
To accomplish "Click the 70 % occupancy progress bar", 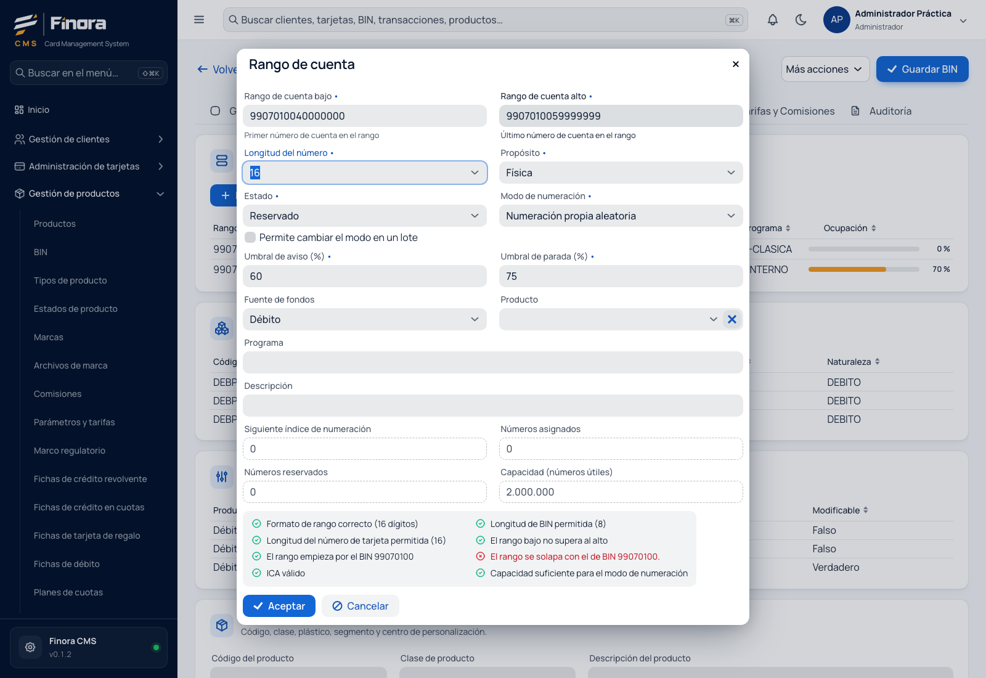I will pos(863,269).
